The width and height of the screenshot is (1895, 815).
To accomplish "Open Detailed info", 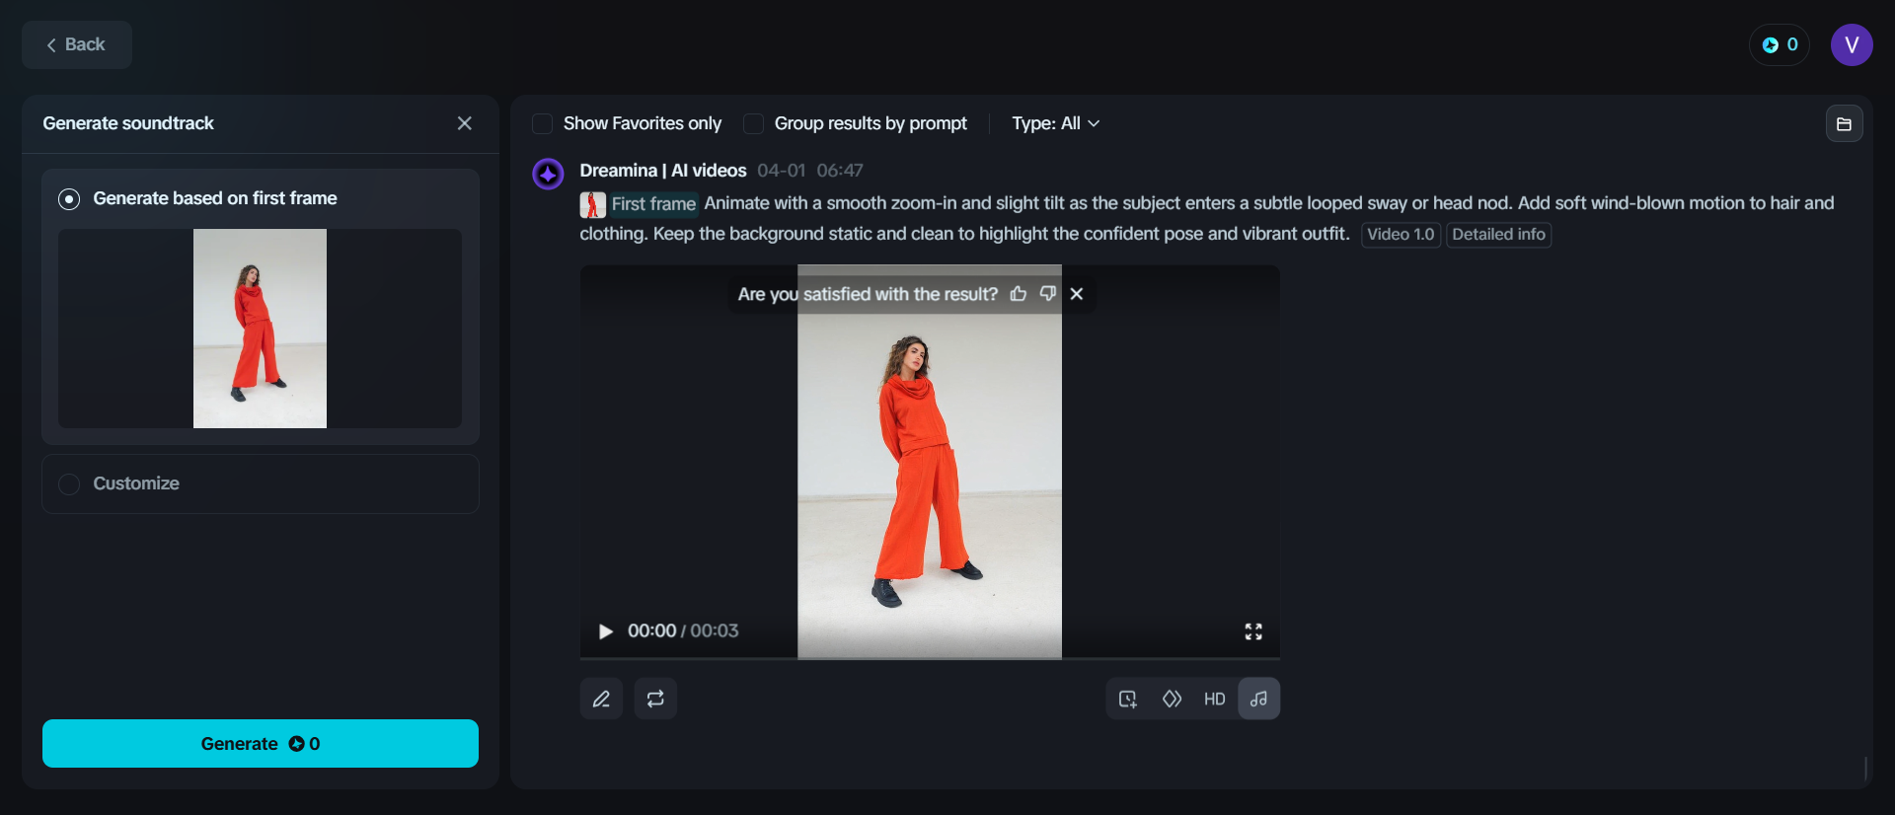I will [x=1498, y=235].
